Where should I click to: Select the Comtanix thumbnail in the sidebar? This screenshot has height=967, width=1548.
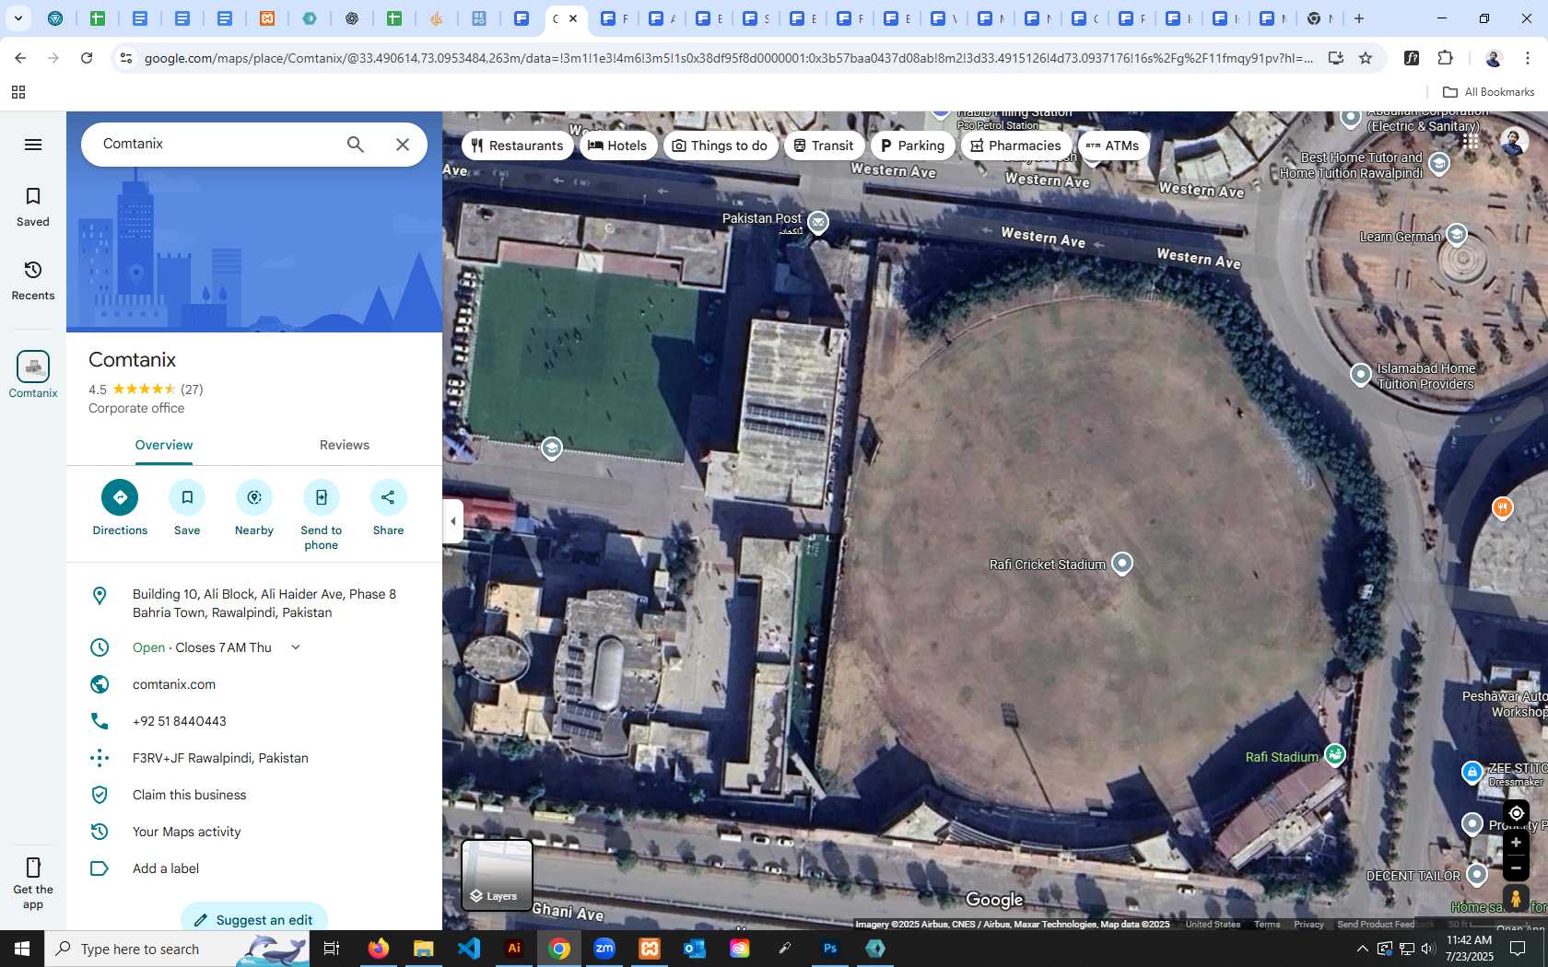[x=33, y=367]
